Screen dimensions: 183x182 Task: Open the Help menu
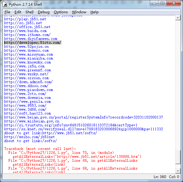[x=94, y=12]
